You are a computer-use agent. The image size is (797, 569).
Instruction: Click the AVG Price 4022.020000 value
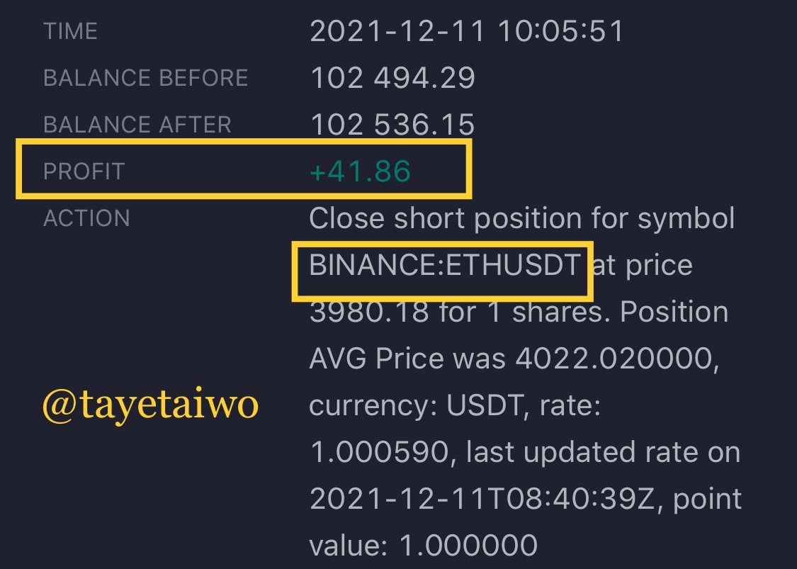[617, 359]
